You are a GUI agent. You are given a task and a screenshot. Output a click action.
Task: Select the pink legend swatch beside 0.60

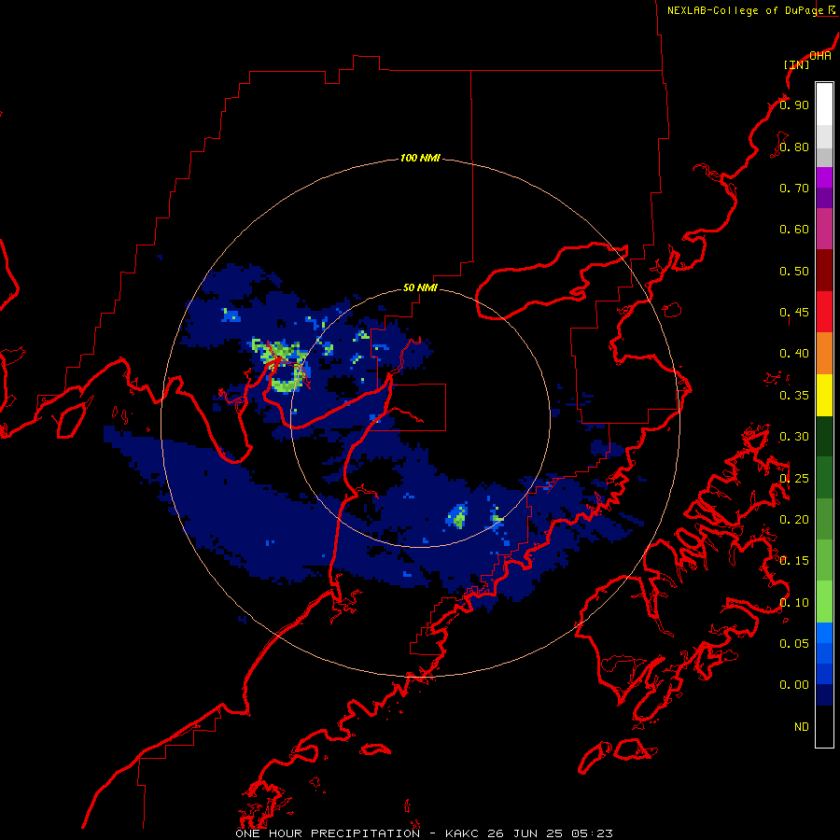824,229
